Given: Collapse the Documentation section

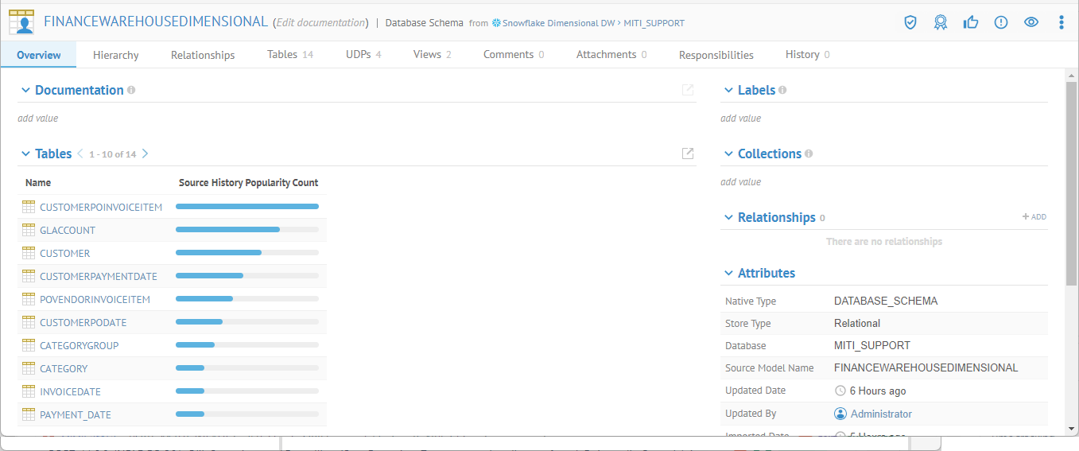Looking at the screenshot, I should click(x=25, y=91).
